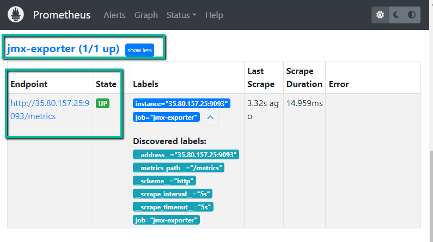Click the Prometheus brand title
The height and width of the screenshot is (242, 433).
point(62,15)
